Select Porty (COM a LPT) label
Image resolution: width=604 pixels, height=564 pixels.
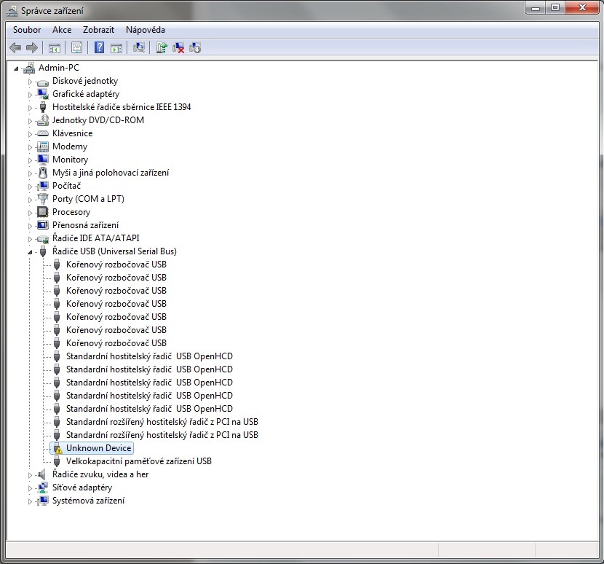[88, 199]
